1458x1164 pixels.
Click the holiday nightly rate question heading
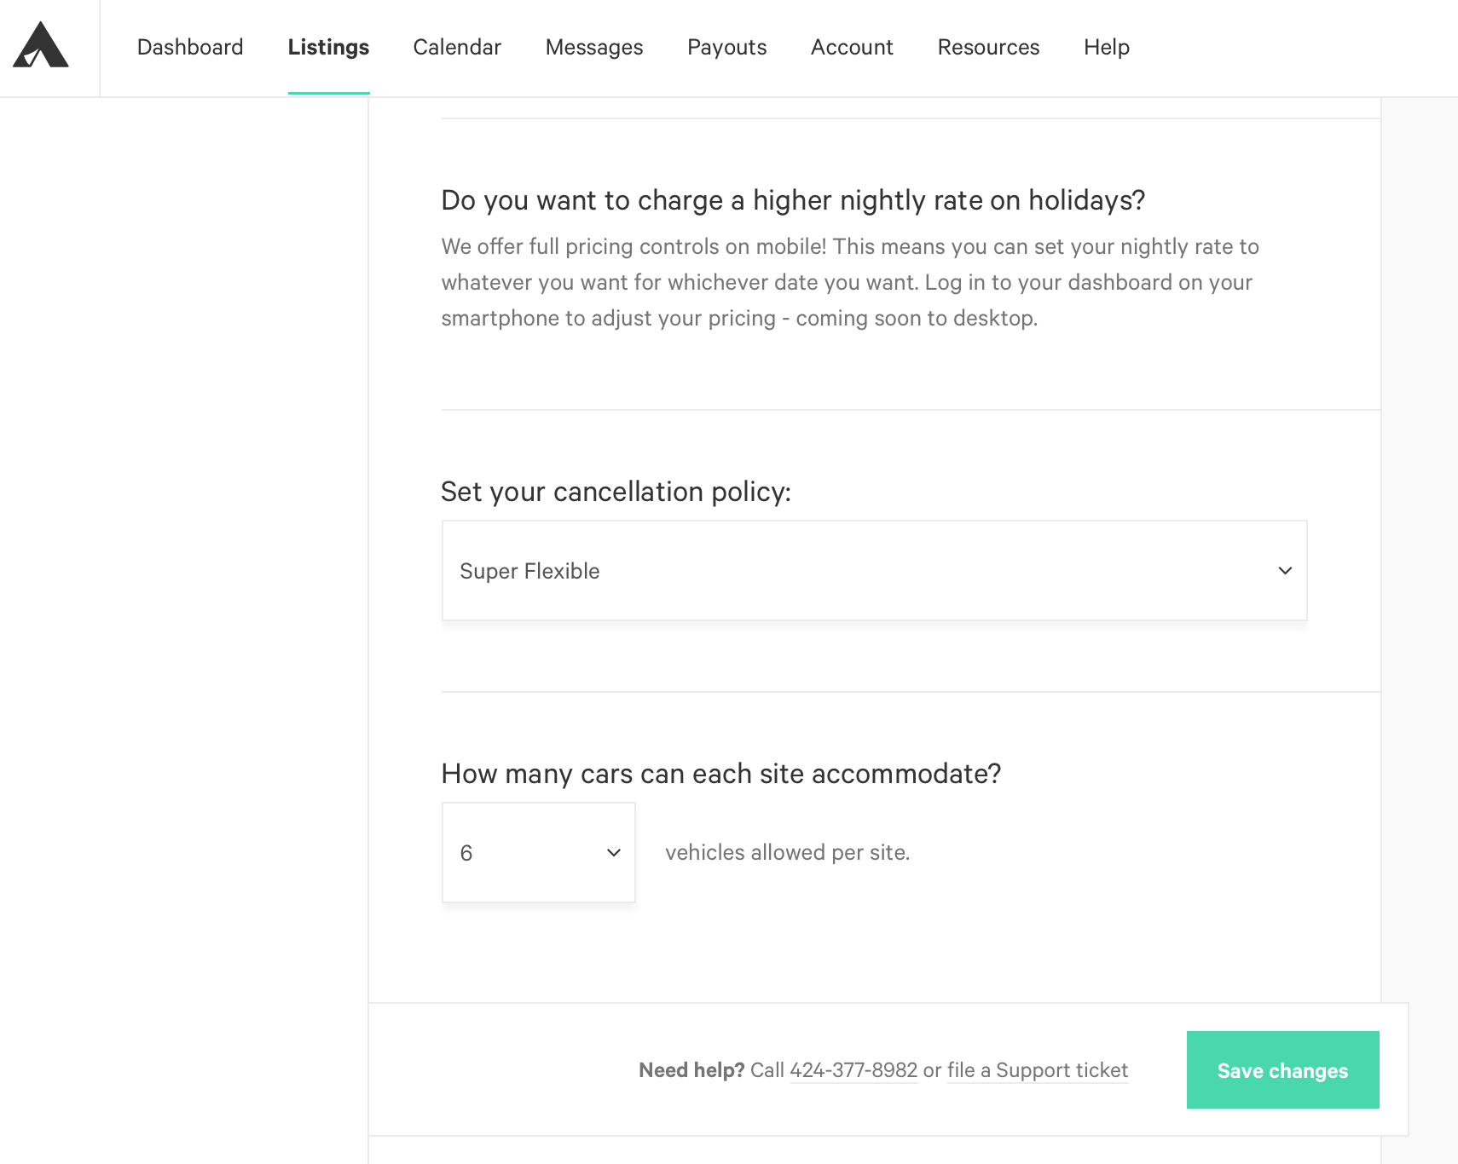[793, 200]
